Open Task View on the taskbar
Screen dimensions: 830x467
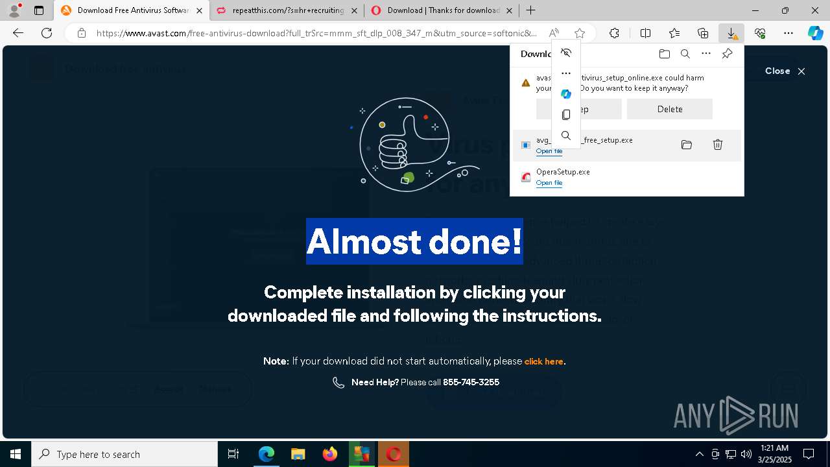(x=233, y=454)
